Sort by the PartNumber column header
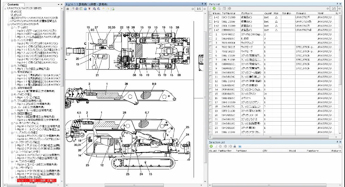Image resolution: width=345 pixels, height=187 pixels. coord(229,13)
